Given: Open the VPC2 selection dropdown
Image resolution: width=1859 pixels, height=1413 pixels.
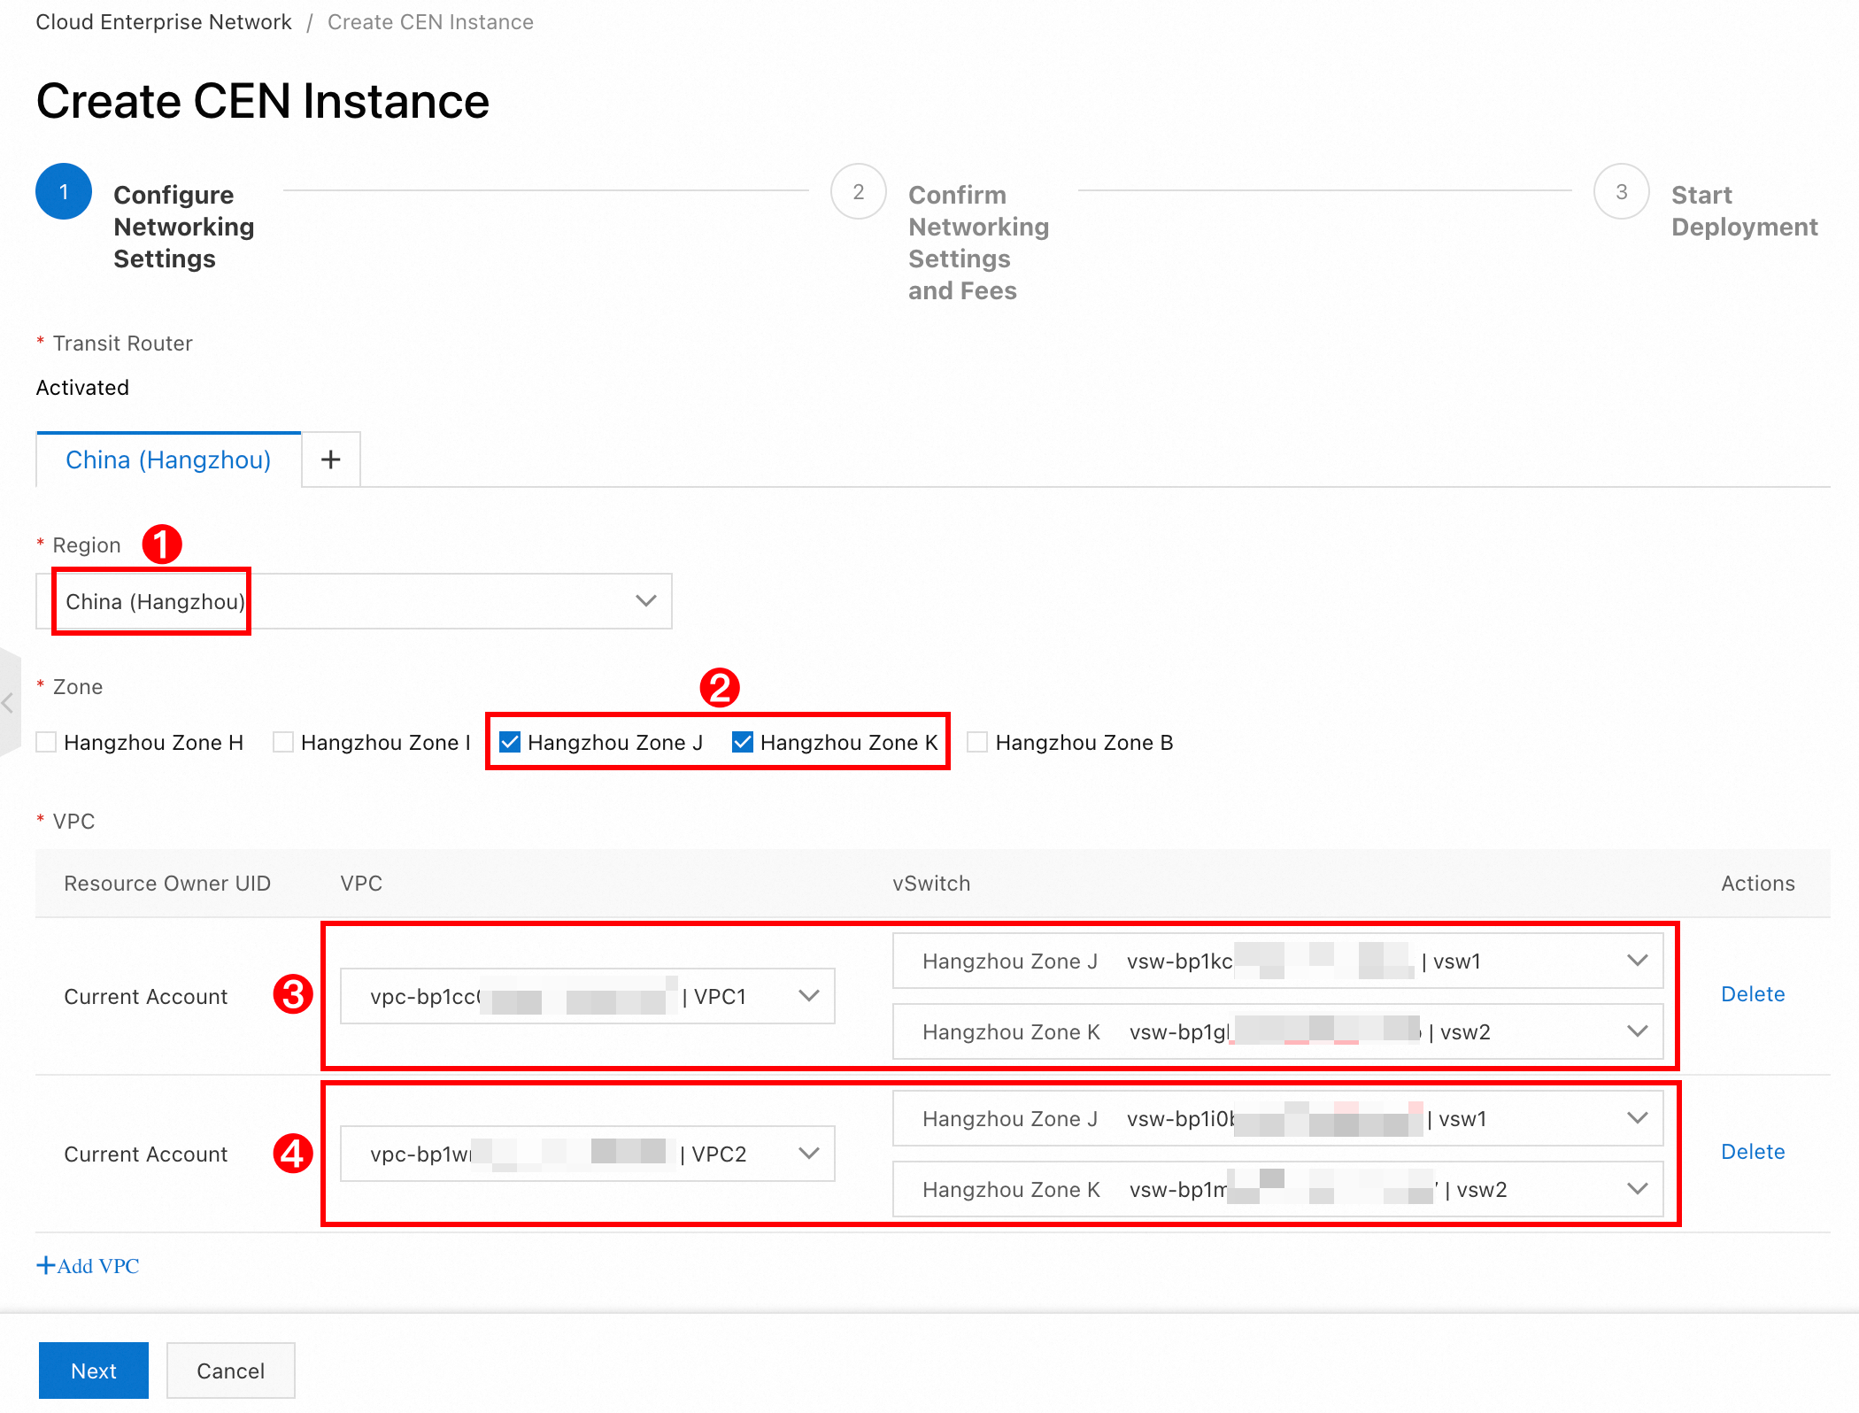Looking at the screenshot, I should 588,1154.
